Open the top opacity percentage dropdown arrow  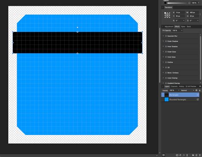(x=199, y=3)
